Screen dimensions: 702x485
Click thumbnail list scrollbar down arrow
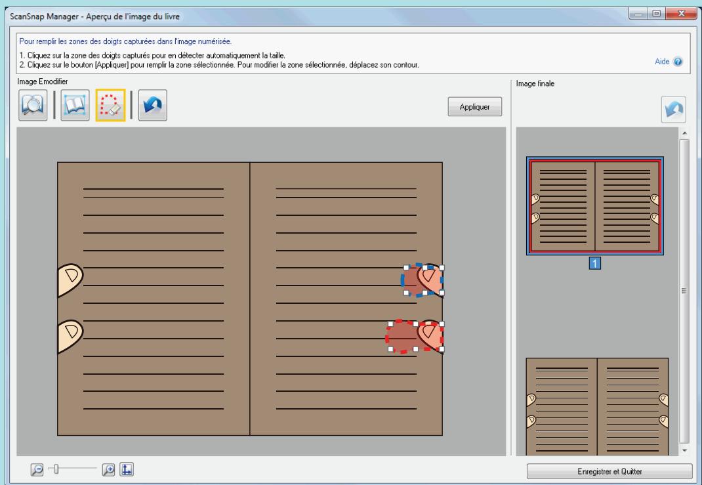pyautogui.click(x=684, y=450)
